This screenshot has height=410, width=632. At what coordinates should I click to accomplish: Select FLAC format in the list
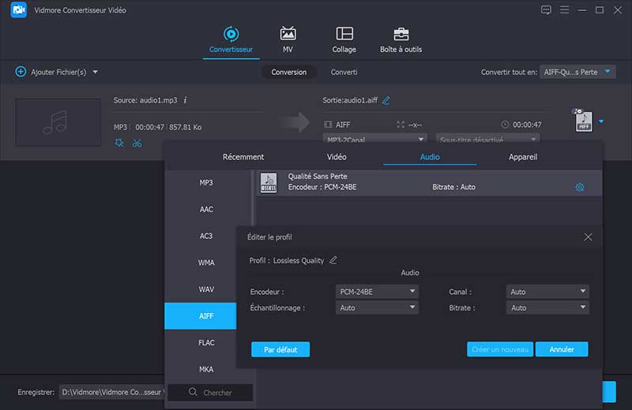pyautogui.click(x=206, y=343)
